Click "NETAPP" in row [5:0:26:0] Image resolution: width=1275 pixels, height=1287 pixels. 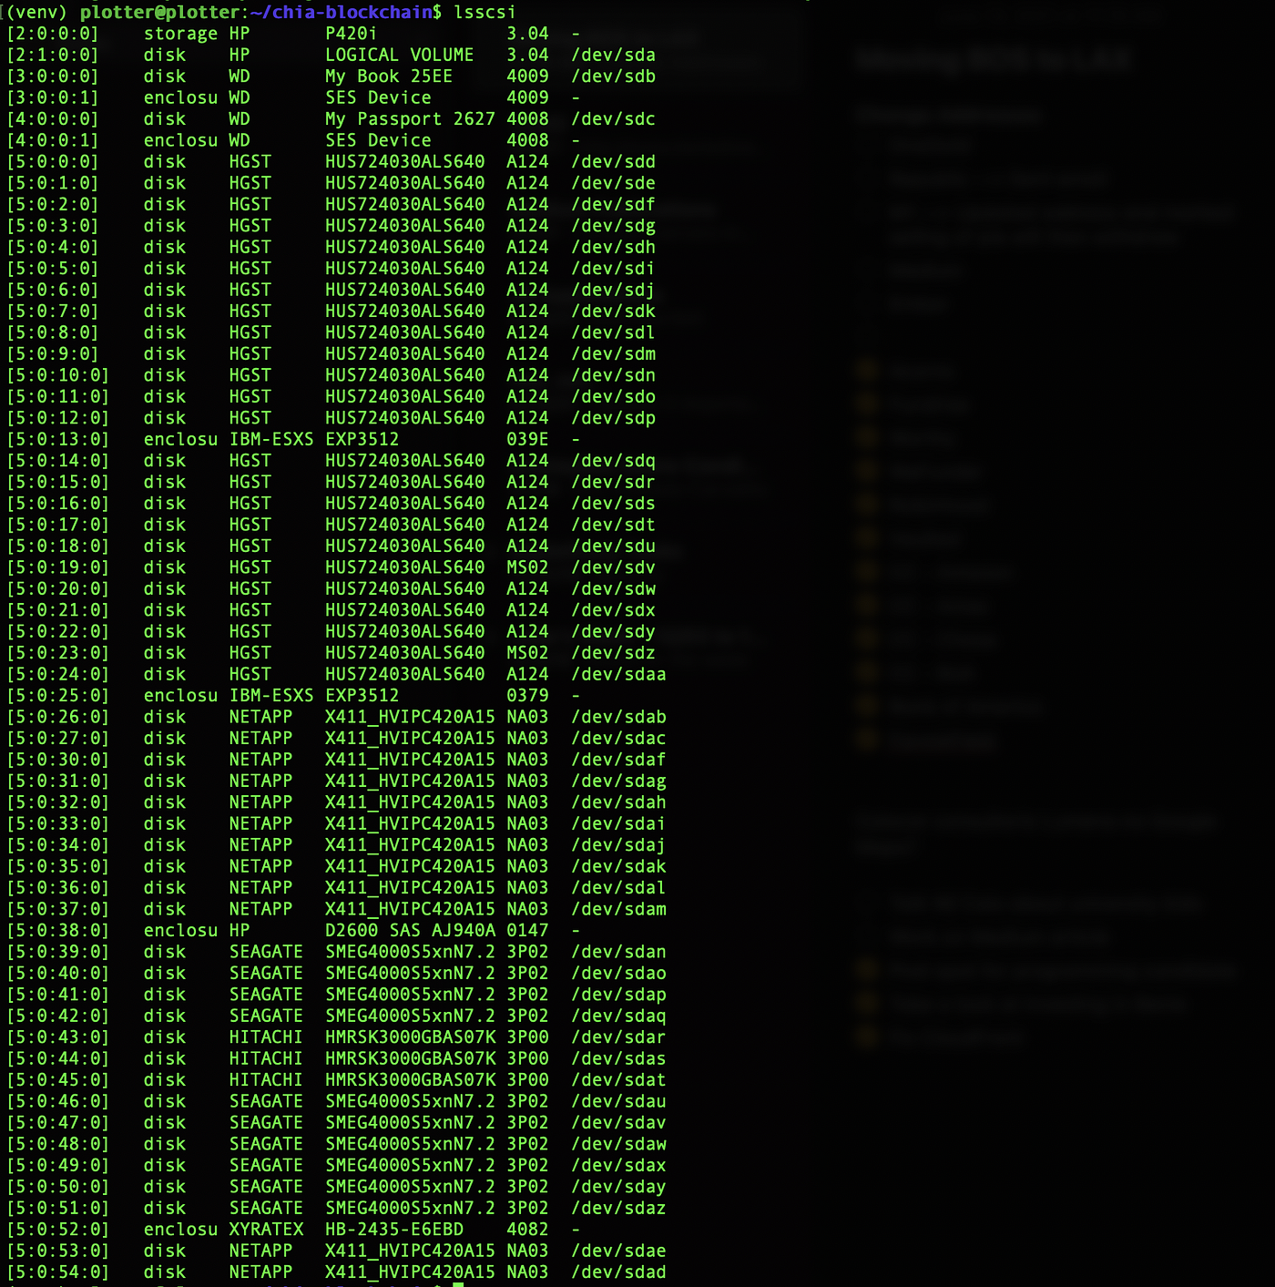tap(261, 717)
